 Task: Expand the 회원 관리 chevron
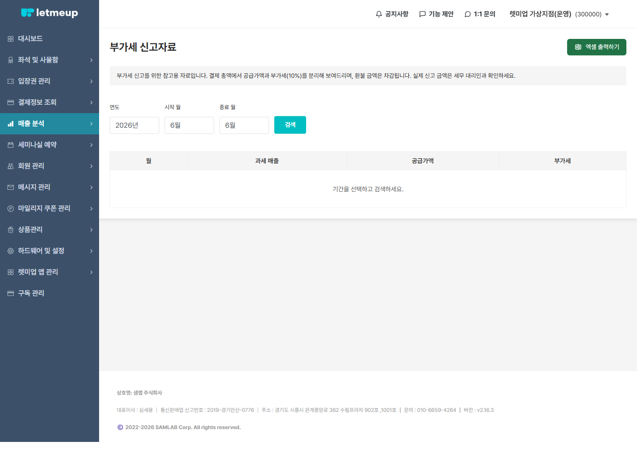[92, 166]
